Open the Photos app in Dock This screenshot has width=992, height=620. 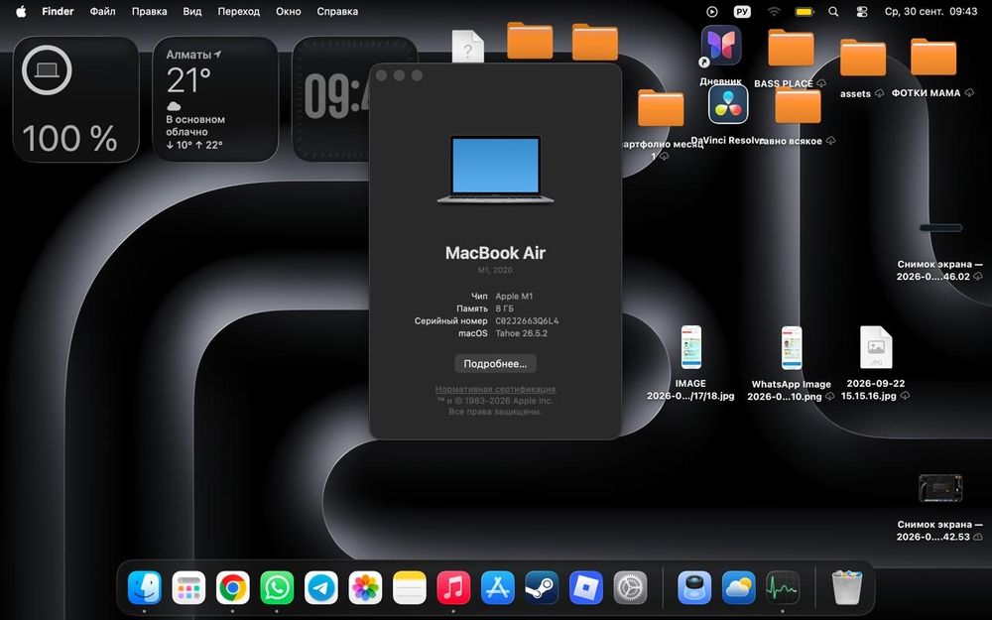[365, 587]
